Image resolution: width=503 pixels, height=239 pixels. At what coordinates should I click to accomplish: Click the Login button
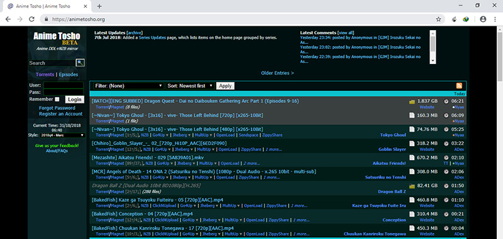pos(74,100)
